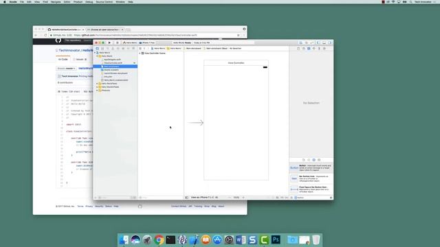The height and width of the screenshot is (247, 440).
Task: Open the Connections inspector
Action: pos(324,49)
